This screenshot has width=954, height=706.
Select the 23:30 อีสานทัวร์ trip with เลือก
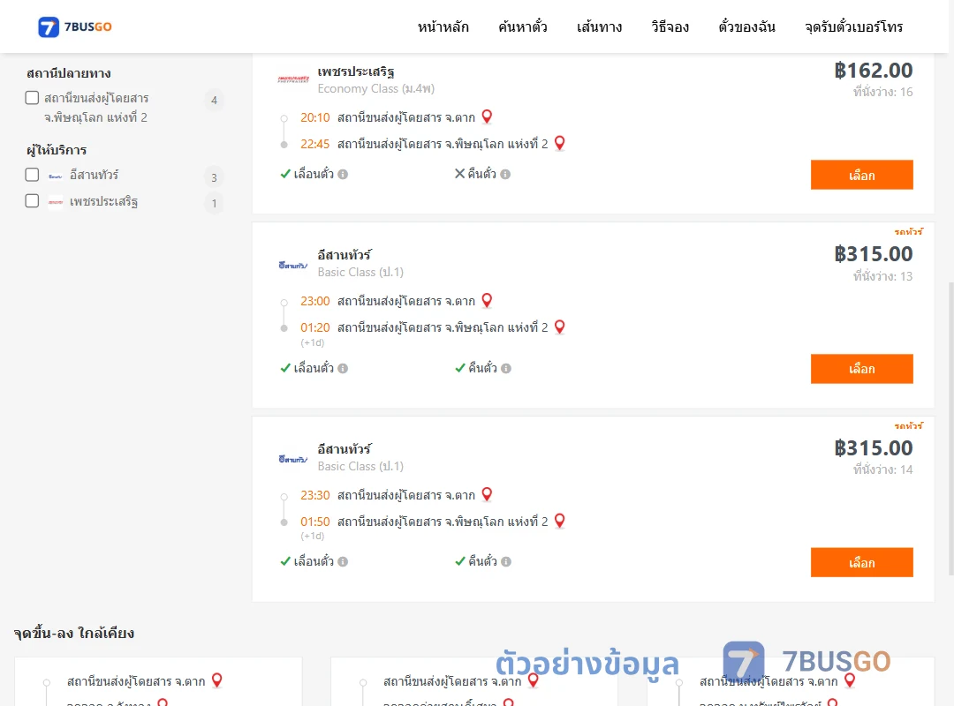click(x=861, y=562)
